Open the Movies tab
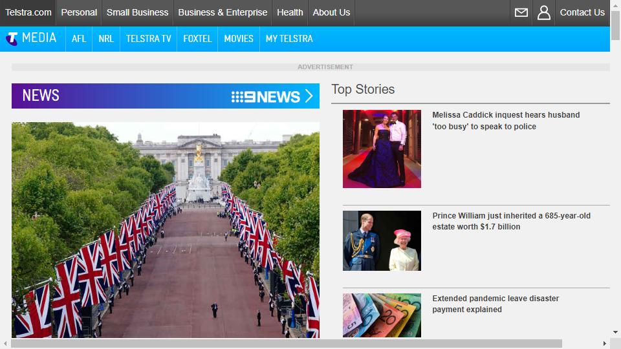This screenshot has width=621, height=349. click(x=239, y=39)
